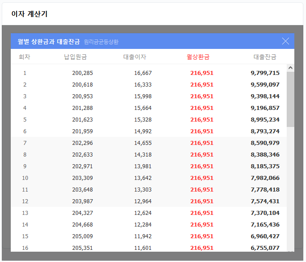The image size is (306, 262).
Task: Select interest value 16,333
Action: click(x=143, y=85)
